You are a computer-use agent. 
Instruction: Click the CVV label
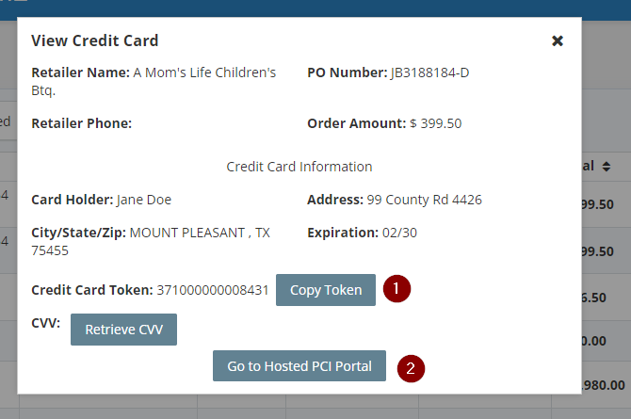[45, 323]
